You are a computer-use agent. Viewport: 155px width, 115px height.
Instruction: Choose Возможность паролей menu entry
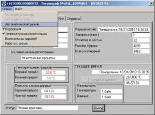pos(30,39)
